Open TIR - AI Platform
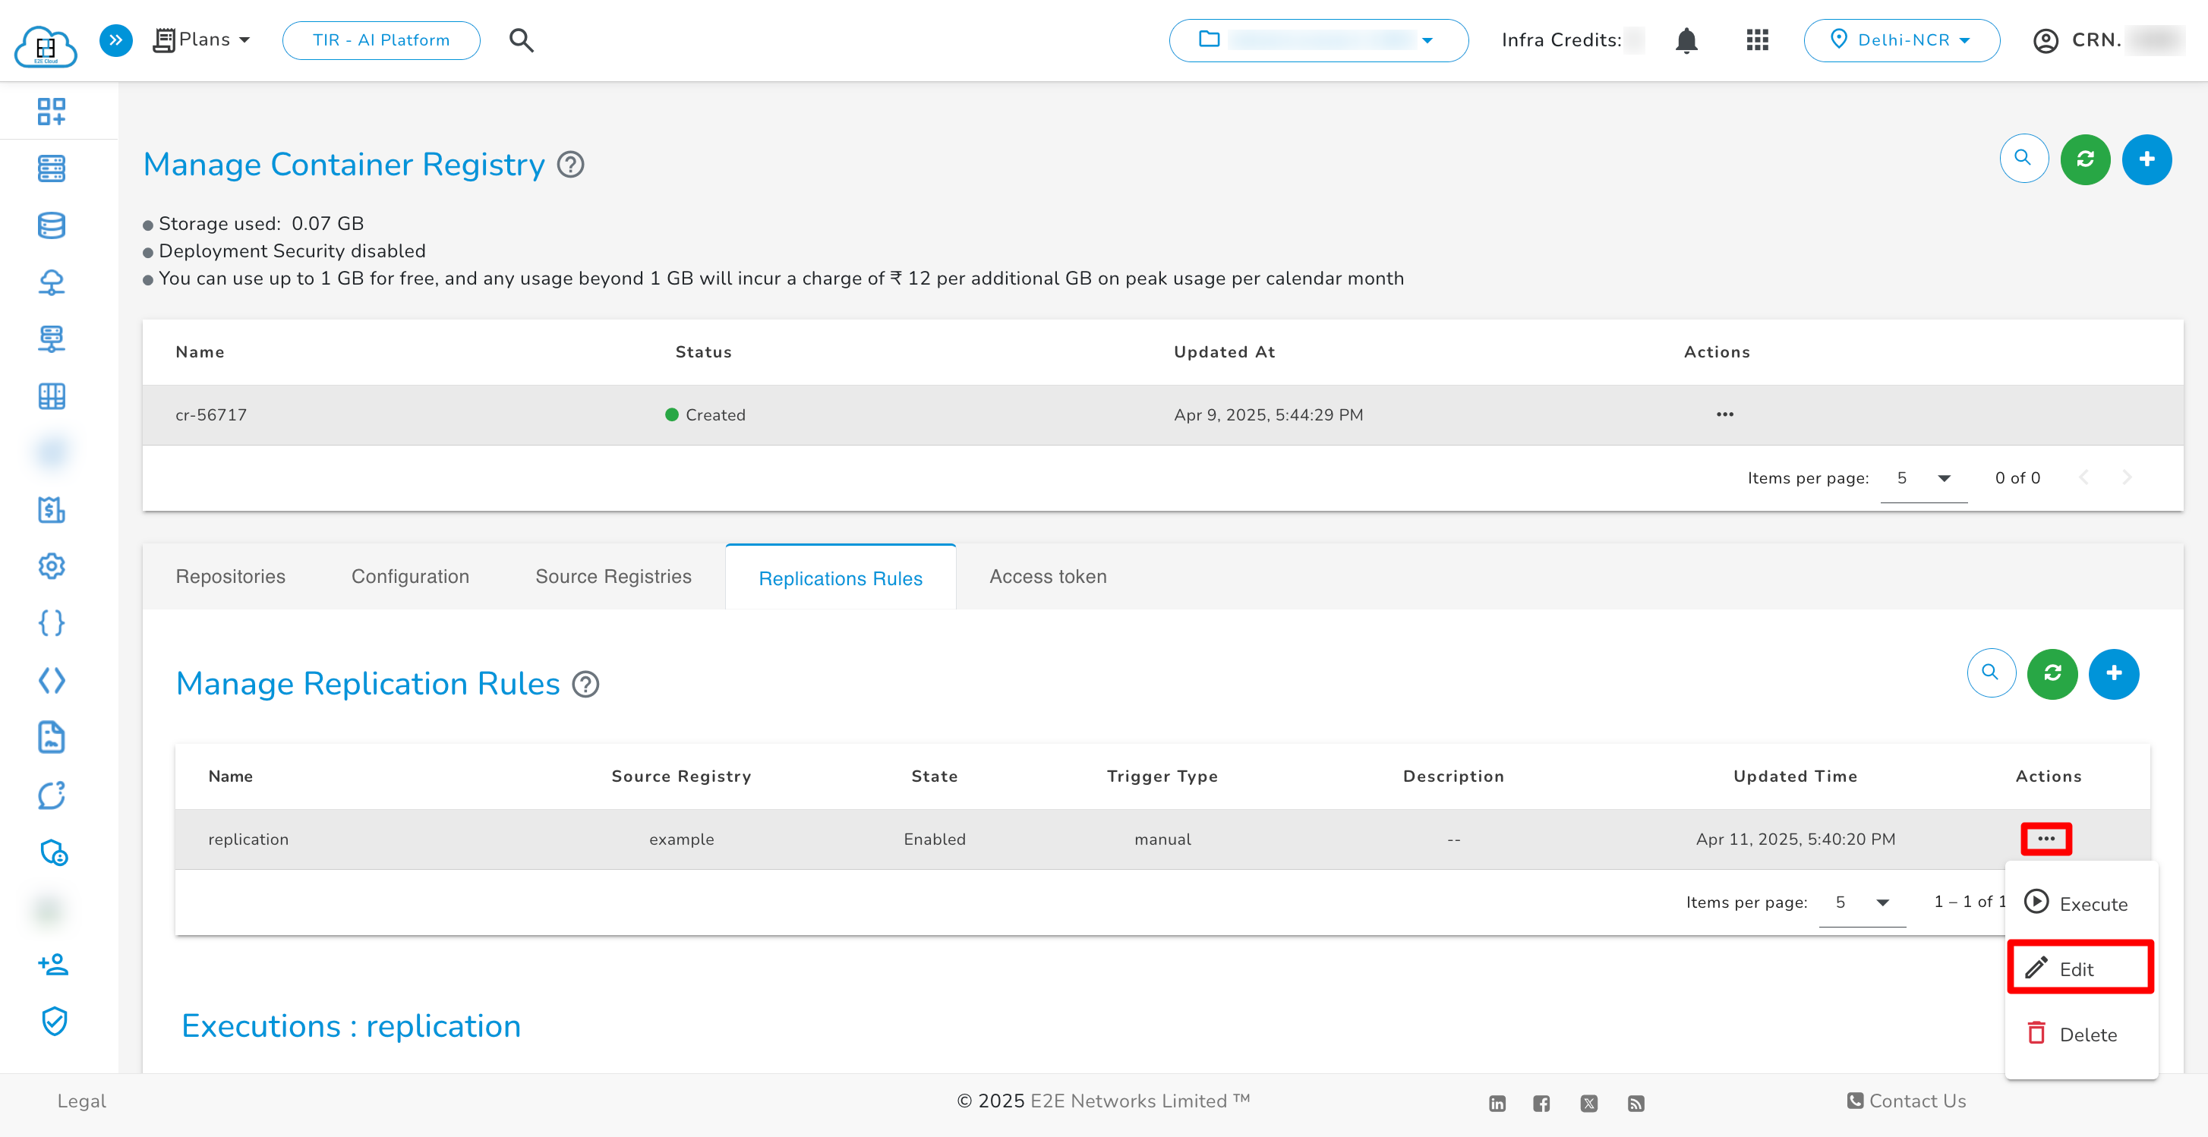The width and height of the screenshot is (2208, 1137). (x=380, y=39)
